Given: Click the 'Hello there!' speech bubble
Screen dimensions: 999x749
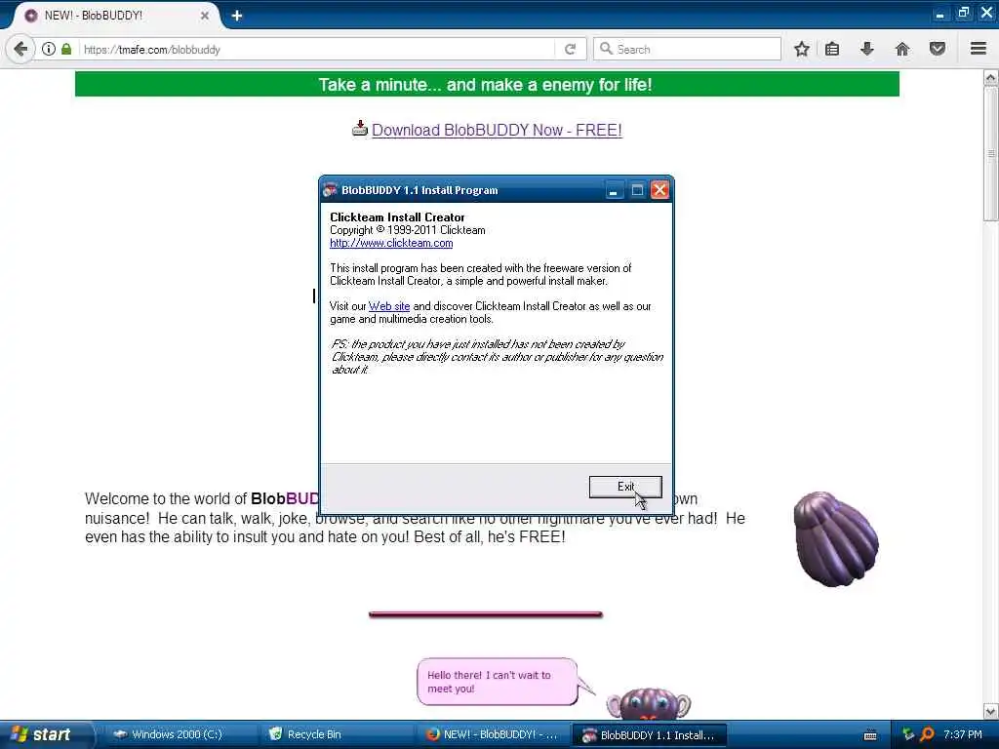Looking at the screenshot, I should click(498, 682).
